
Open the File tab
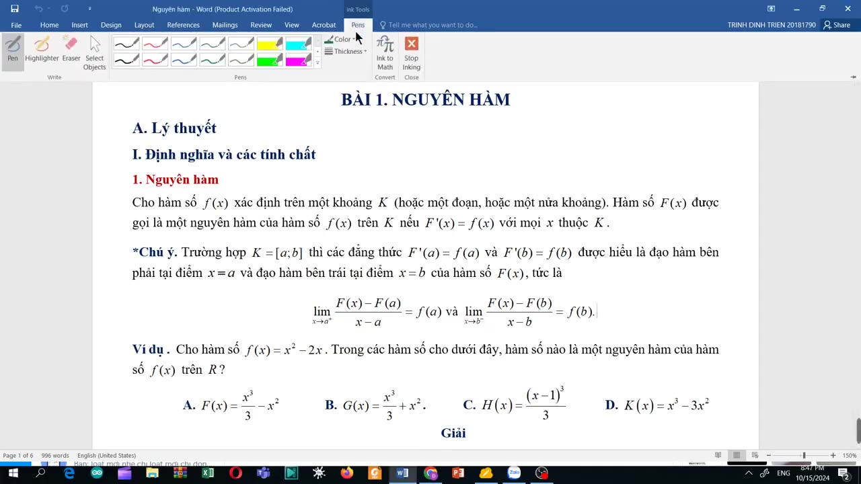tap(16, 25)
